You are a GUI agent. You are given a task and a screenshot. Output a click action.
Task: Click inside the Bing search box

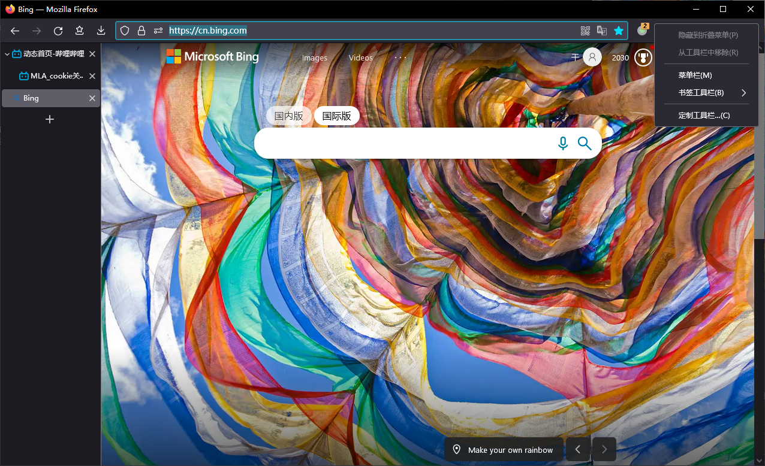point(402,143)
